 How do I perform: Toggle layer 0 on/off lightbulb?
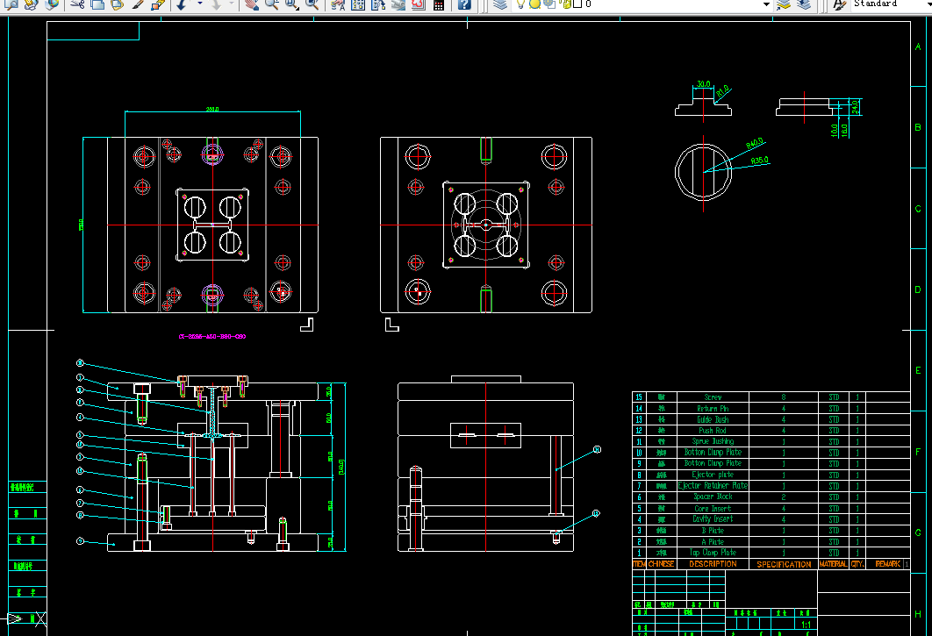[520, 4]
